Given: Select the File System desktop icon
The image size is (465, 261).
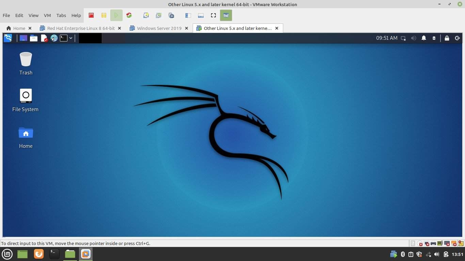Looking at the screenshot, I should pyautogui.click(x=26, y=100).
